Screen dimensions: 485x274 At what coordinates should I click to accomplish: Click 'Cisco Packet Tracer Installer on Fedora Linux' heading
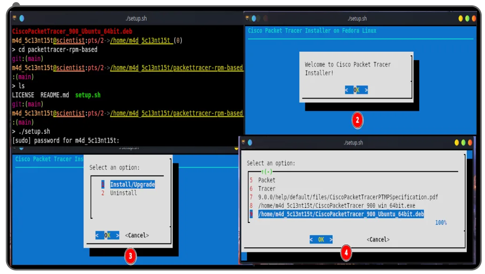pos(312,30)
